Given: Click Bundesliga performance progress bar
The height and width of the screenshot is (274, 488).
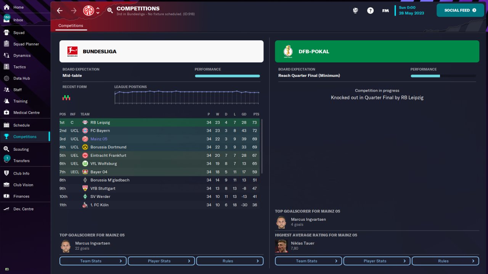Looking at the screenshot, I should pyautogui.click(x=227, y=76).
